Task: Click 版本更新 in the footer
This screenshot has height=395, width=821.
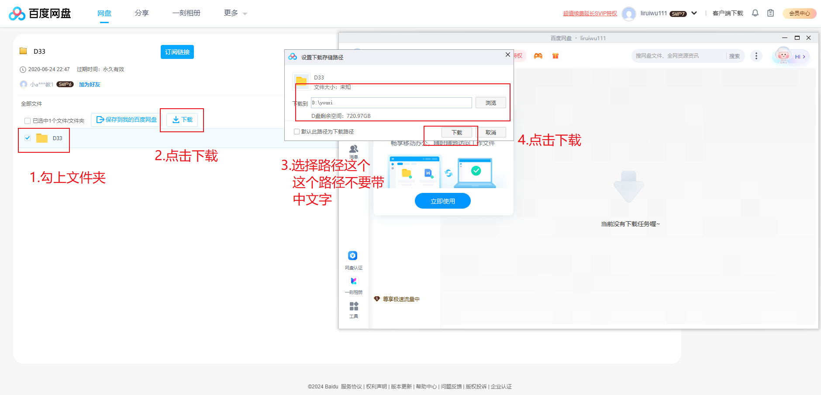Action: [x=401, y=387]
